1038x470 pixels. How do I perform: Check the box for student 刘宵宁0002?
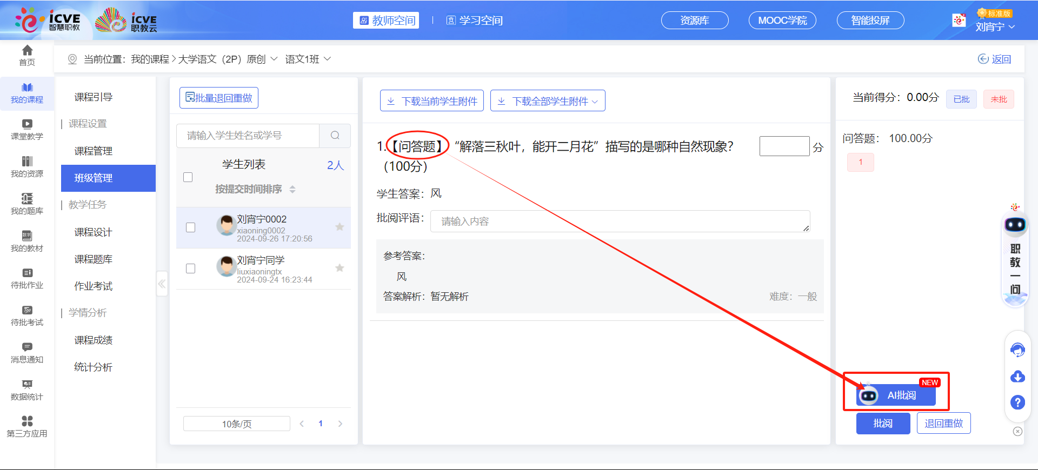pyautogui.click(x=190, y=227)
